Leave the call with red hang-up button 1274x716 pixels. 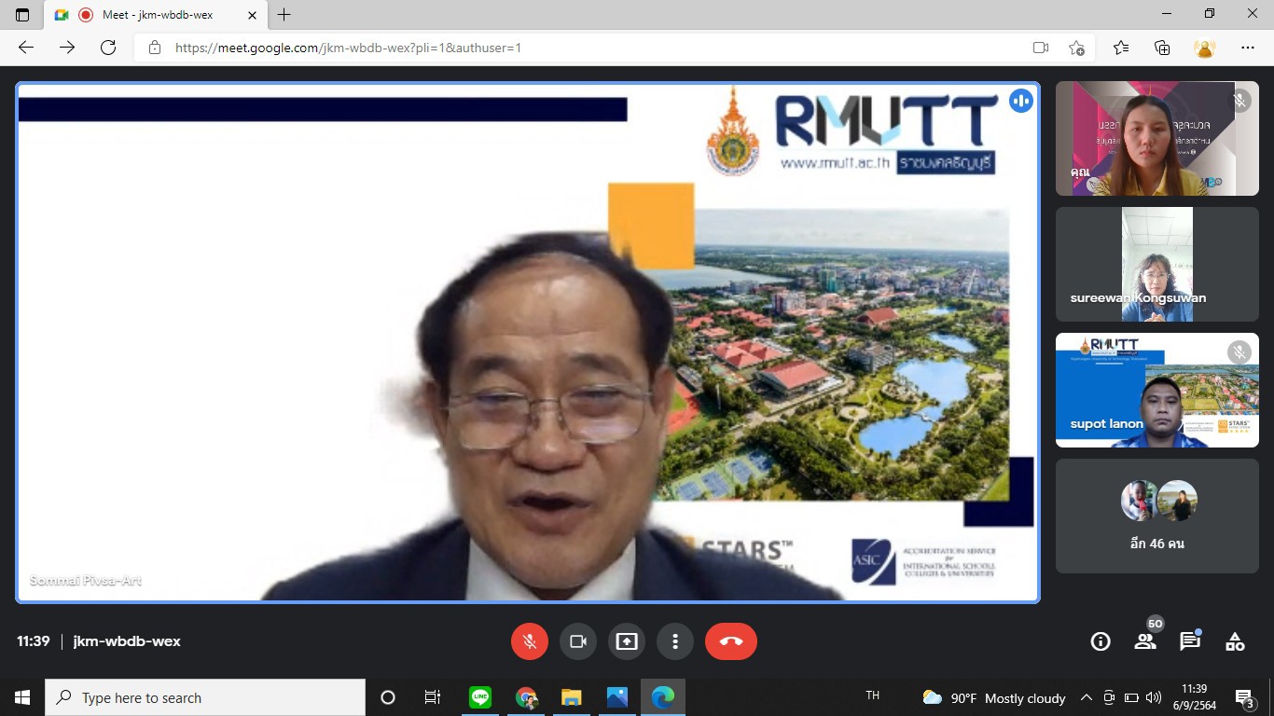[x=730, y=641]
